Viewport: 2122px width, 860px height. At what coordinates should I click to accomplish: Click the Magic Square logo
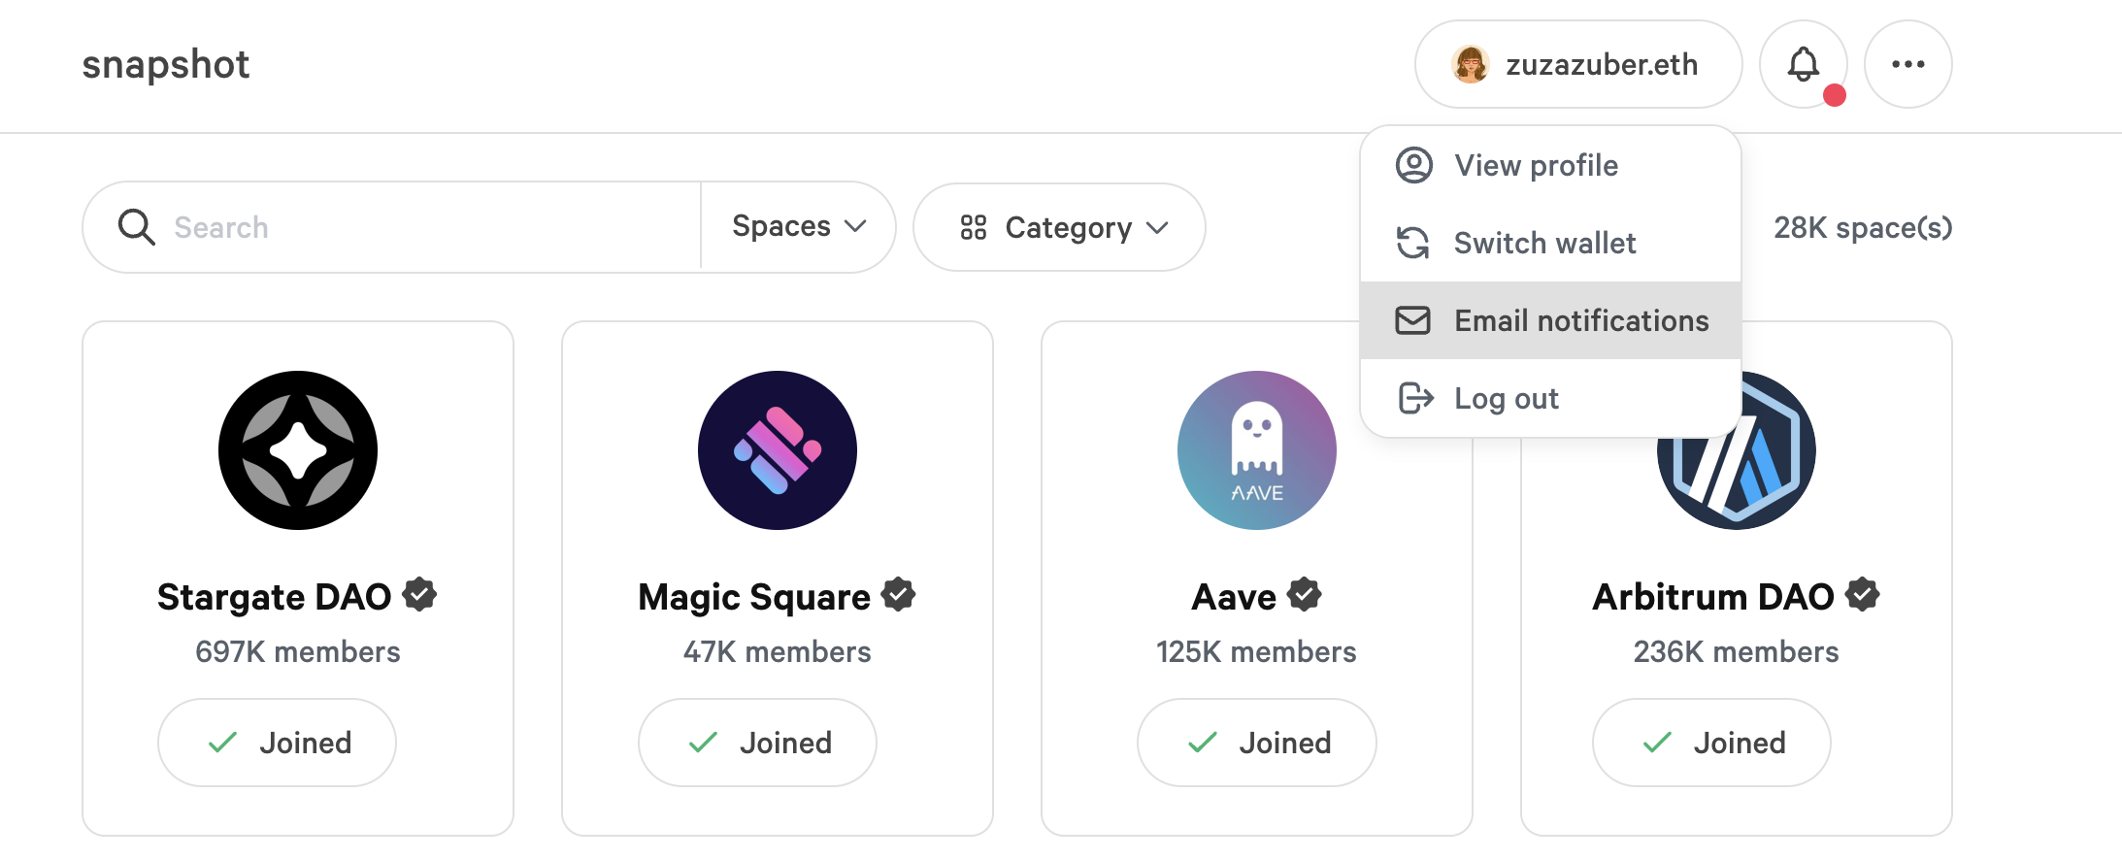(777, 450)
